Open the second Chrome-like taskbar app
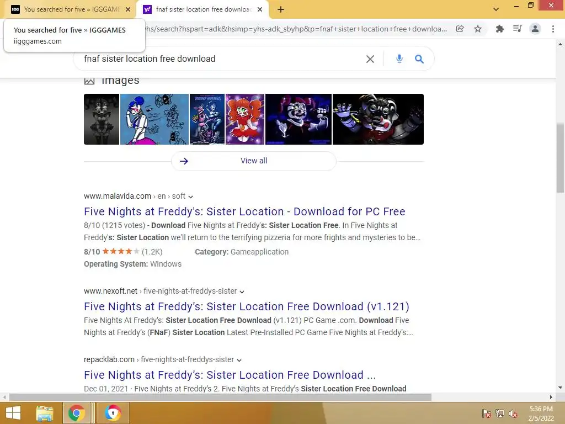 [x=113, y=413]
